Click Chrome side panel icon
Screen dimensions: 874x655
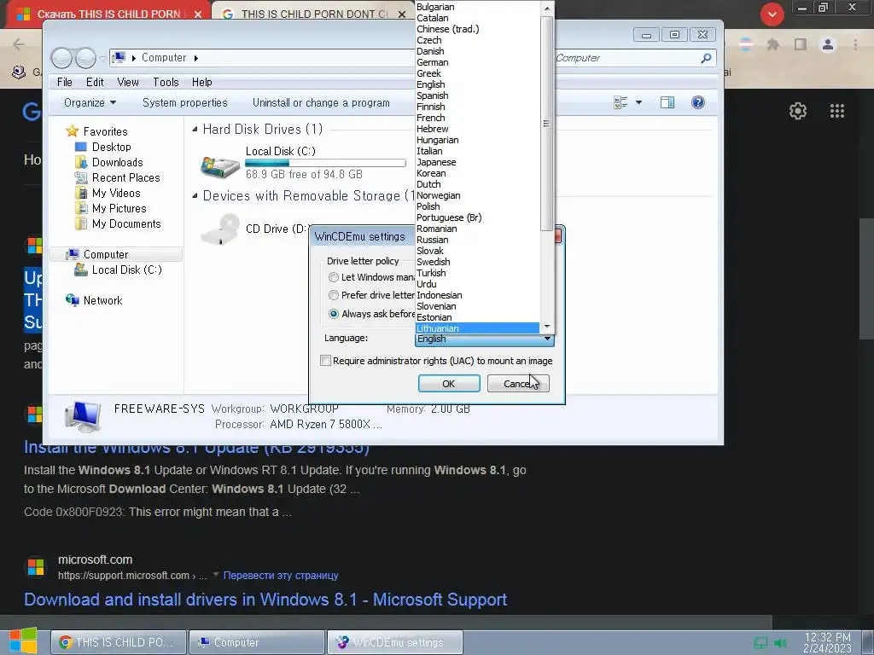click(801, 44)
